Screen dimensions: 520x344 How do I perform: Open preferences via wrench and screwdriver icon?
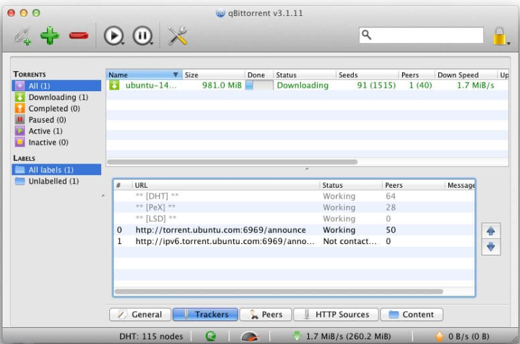(177, 36)
